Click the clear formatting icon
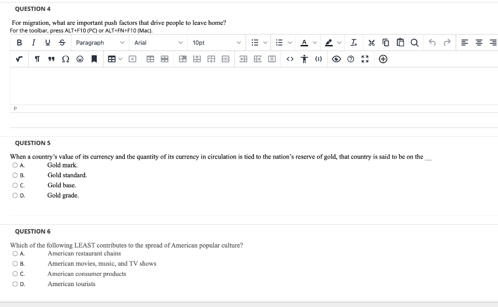This screenshot has height=307, width=498. tap(354, 43)
